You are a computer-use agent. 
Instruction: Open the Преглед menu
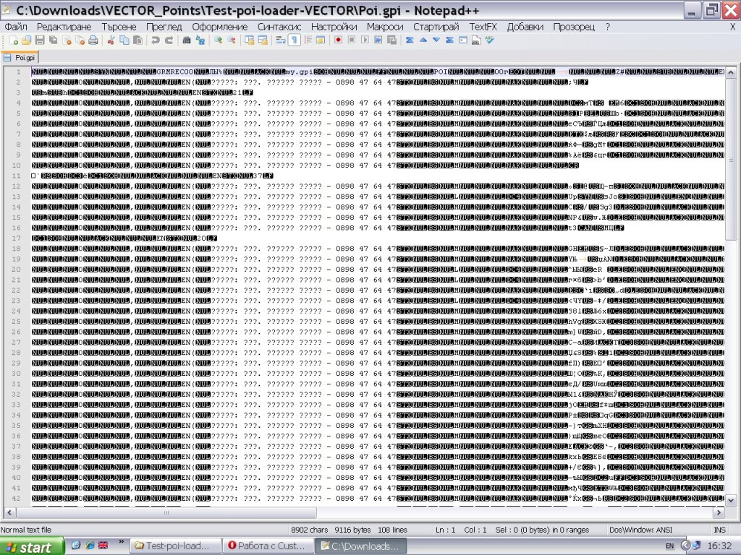click(x=164, y=27)
